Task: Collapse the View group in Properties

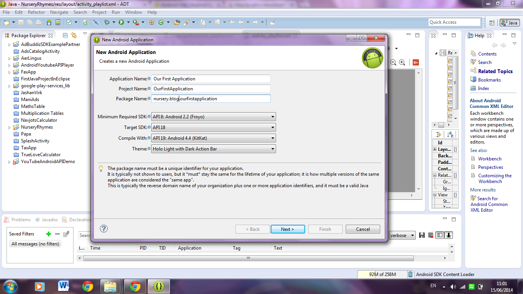Action: click(x=435, y=195)
